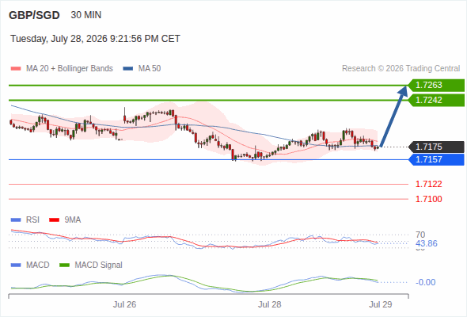
Task: Click the 9MA legend label
Action: 73,220
